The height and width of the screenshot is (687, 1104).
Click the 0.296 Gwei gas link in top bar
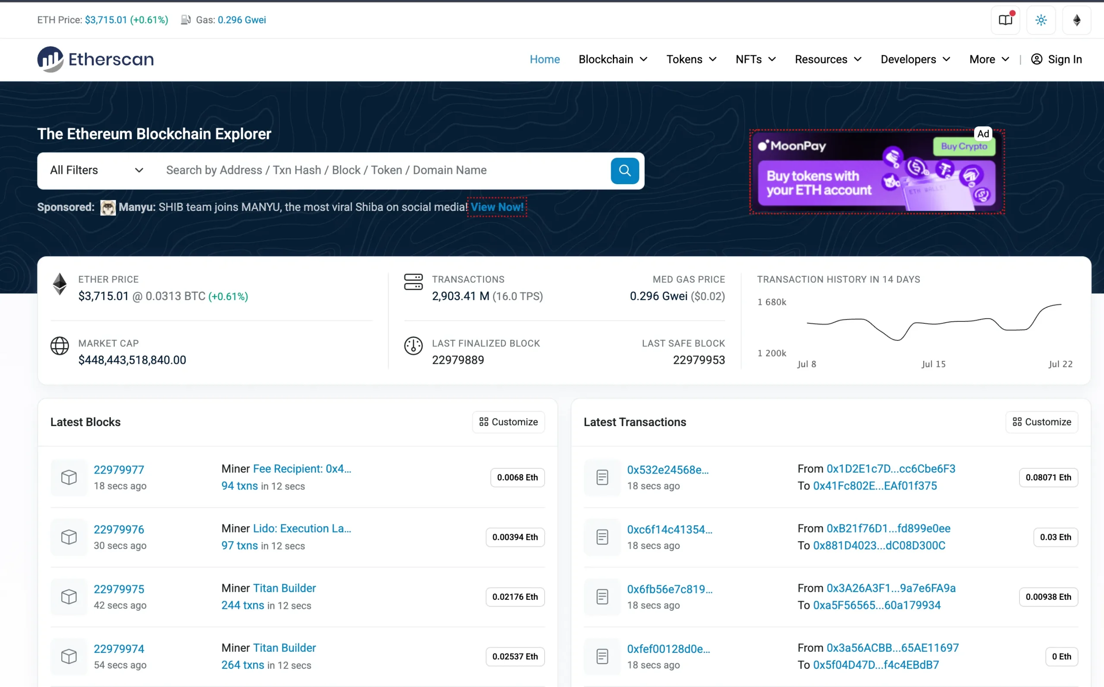(241, 19)
